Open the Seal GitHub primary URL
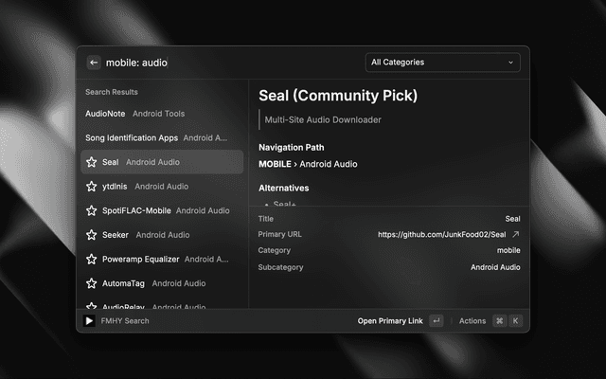 pyautogui.click(x=442, y=234)
